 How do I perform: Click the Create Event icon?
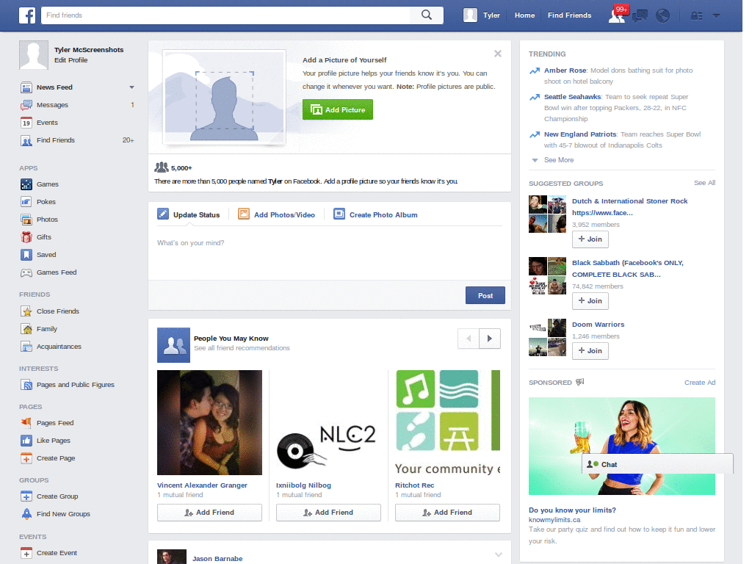(x=26, y=553)
